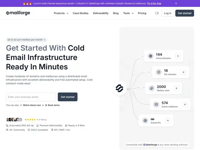Click the clock icon for Ready In 5 Mins
This screenshot has width=200, height=150.
[x=66, y=126]
